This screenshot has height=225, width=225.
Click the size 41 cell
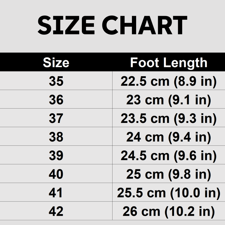click(56, 193)
